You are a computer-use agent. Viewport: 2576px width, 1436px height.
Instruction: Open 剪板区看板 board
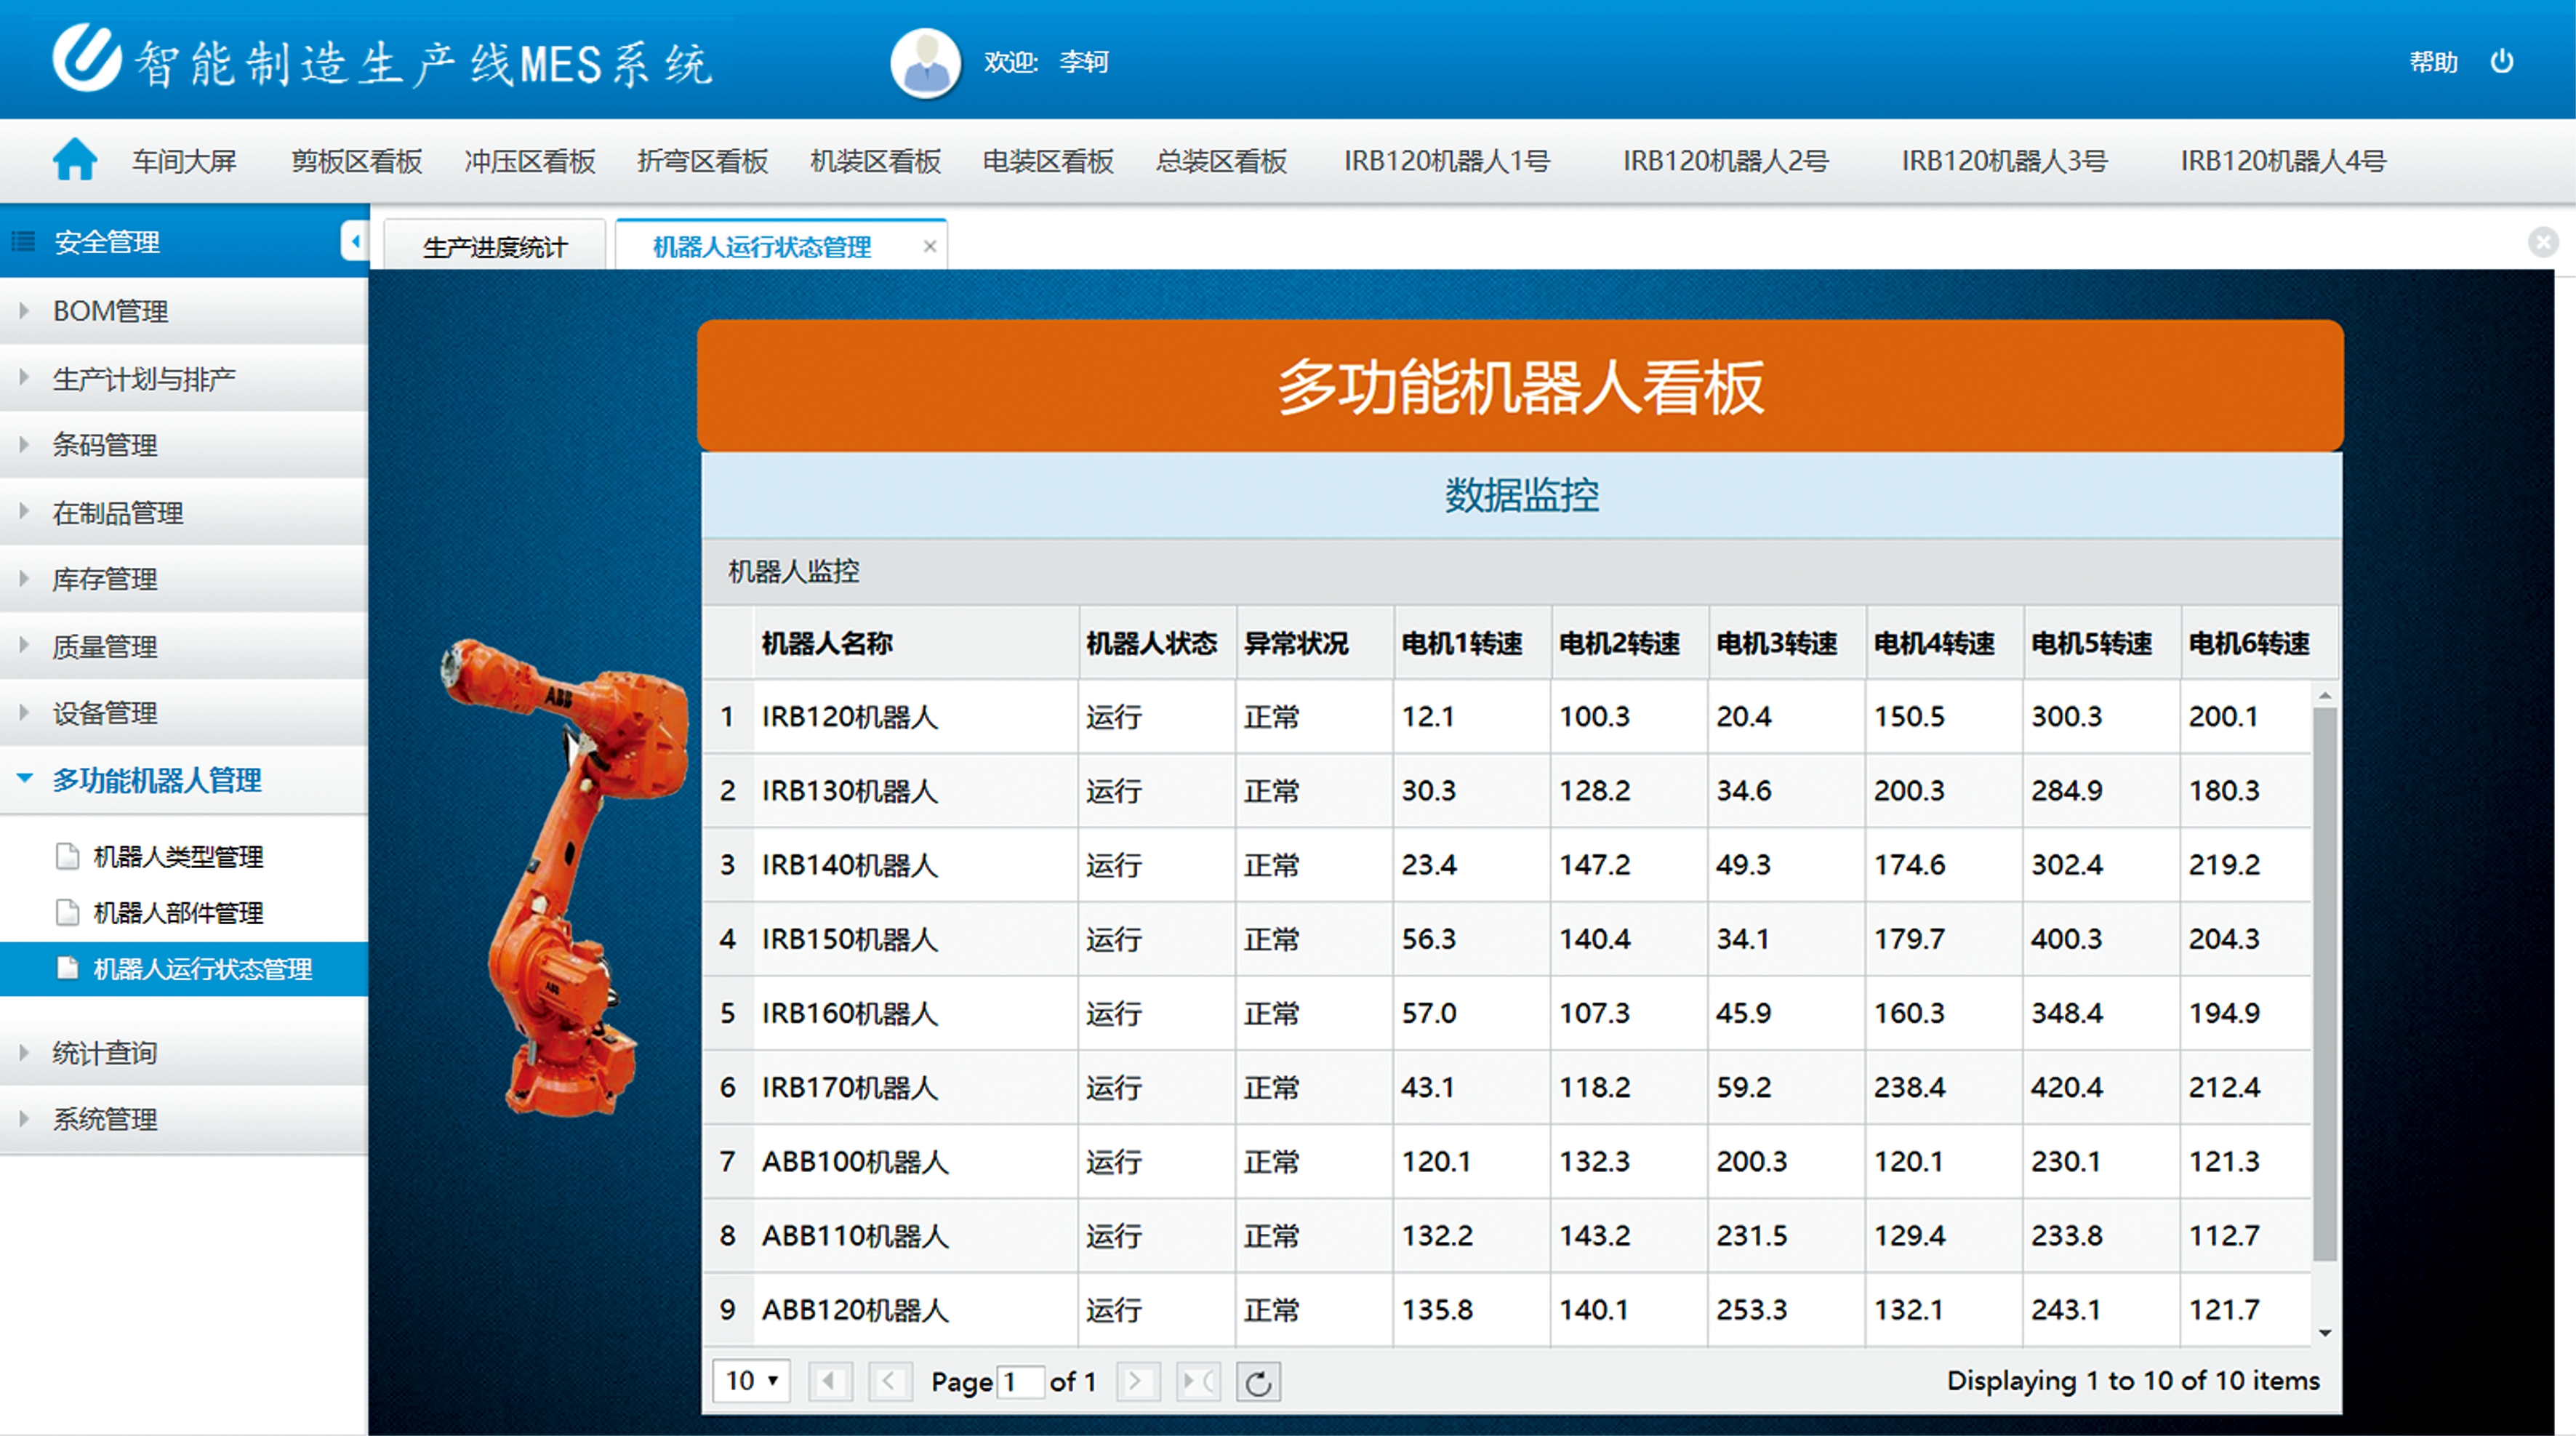click(357, 161)
